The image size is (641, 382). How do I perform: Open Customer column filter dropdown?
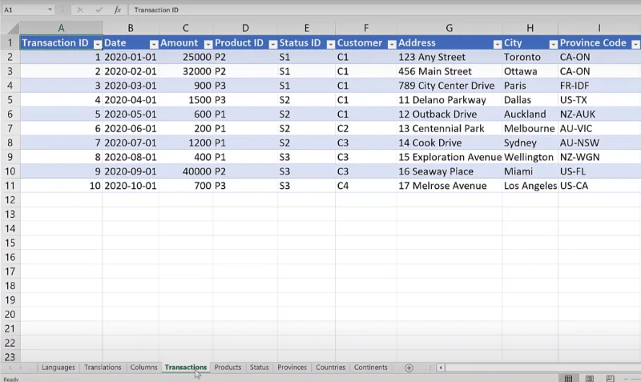pyautogui.click(x=392, y=44)
